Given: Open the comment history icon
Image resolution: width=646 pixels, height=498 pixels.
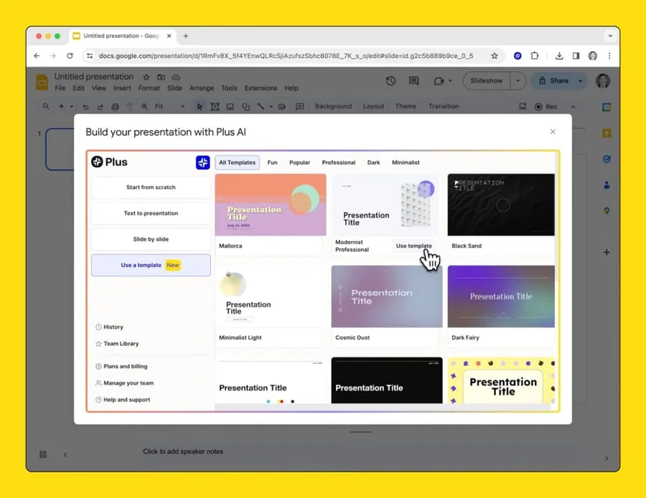Looking at the screenshot, I should pyautogui.click(x=413, y=80).
